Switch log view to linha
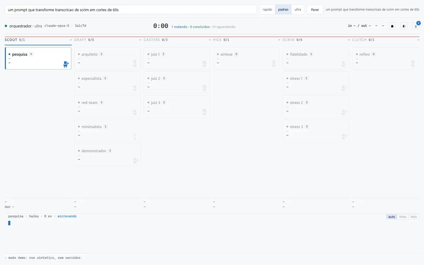Image resolution: width=424 pixels, height=265 pixels. pyautogui.click(x=403, y=217)
